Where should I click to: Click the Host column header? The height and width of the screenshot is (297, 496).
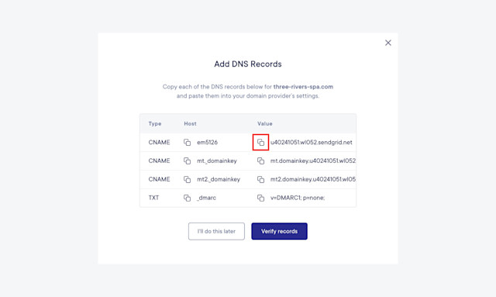click(190, 124)
